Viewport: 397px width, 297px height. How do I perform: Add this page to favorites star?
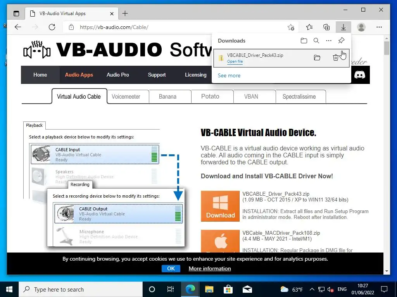click(291, 27)
